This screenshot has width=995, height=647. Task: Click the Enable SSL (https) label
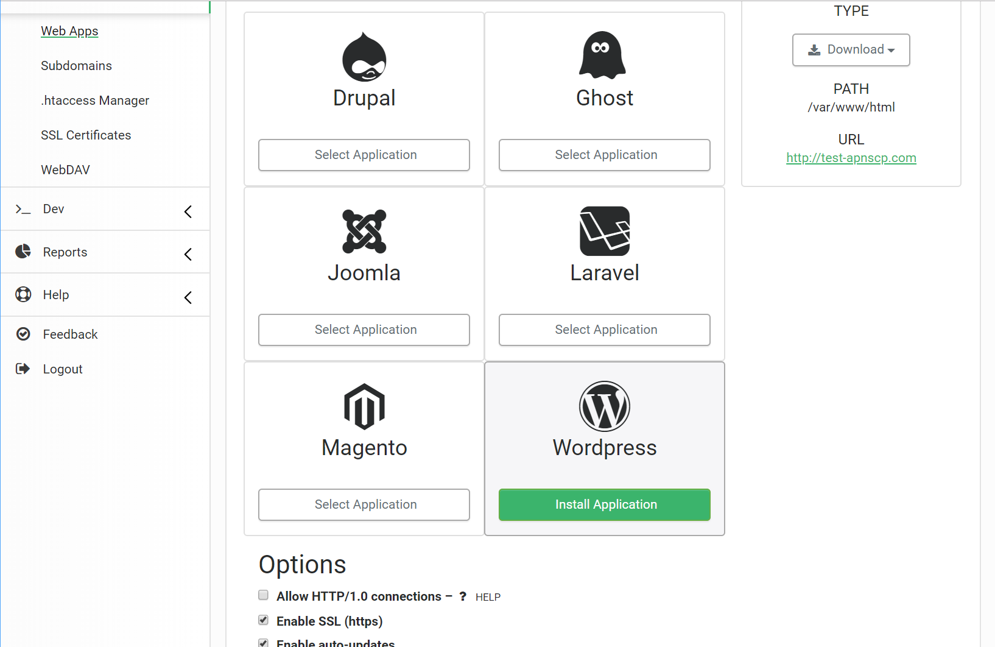329,621
